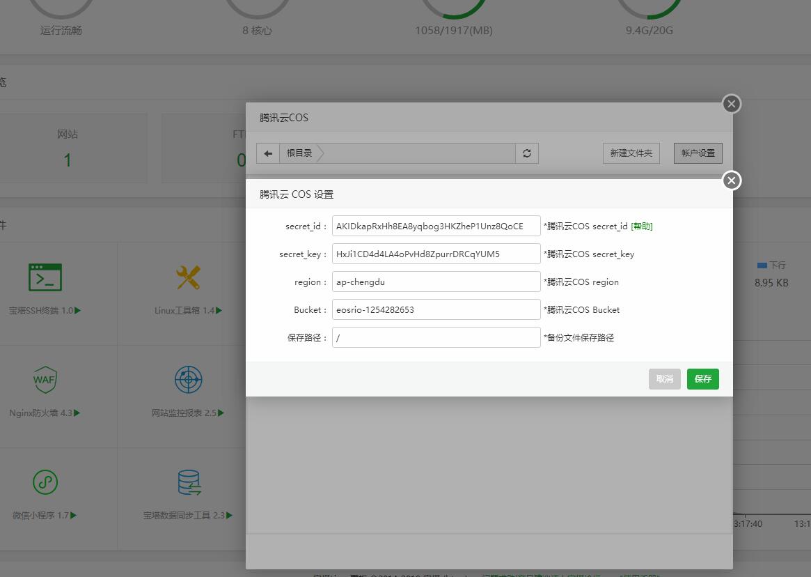Click the back arrow in 腾讯云COS toolbar
The width and height of the screenshot is (811, 577).
(268, 153)
